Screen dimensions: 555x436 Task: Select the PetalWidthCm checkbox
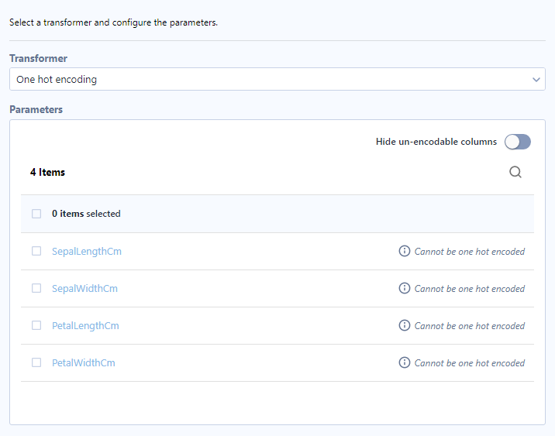[36, 362]
